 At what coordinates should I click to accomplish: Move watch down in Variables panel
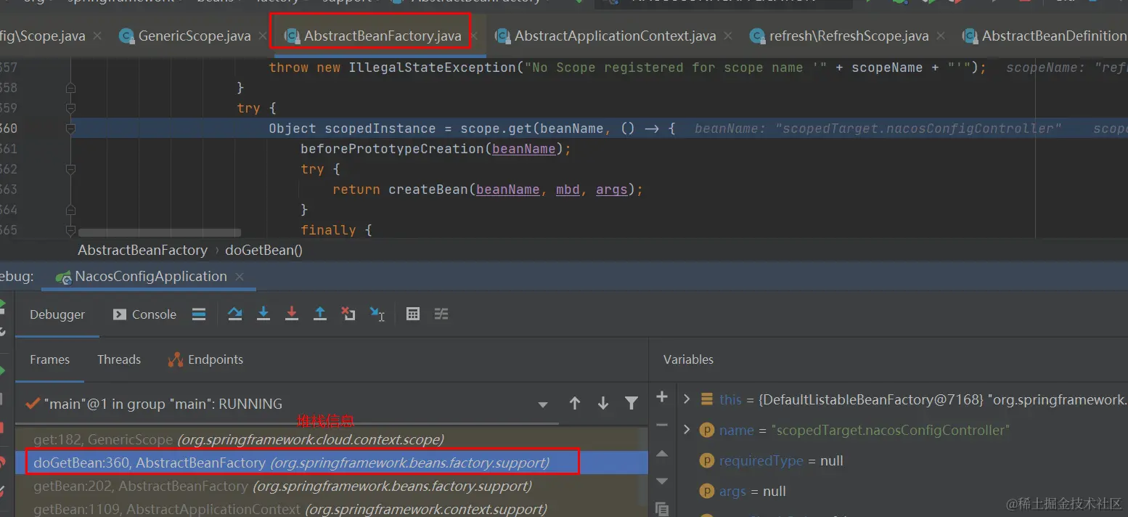(x=661, y=481)
